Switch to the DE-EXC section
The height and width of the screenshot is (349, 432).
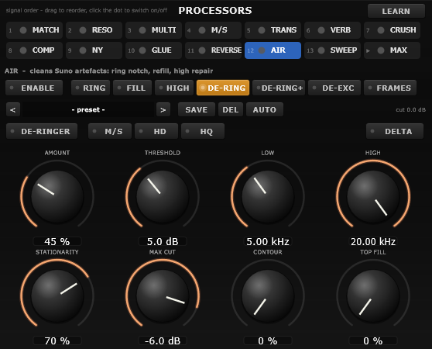click(334, 88)
